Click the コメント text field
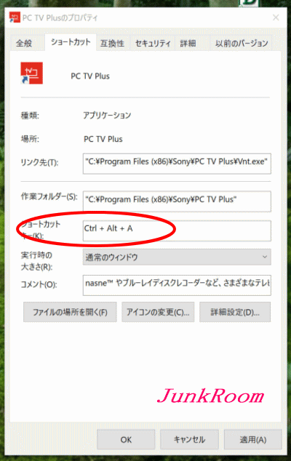 (x=177, y=285)
